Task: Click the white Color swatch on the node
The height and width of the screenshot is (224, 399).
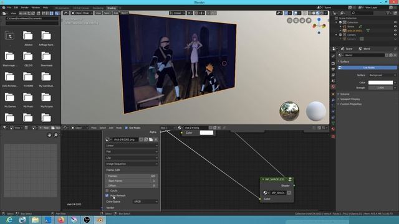Action: click(x=206, y=133)
